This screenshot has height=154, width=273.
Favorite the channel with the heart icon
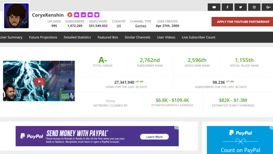37,24
